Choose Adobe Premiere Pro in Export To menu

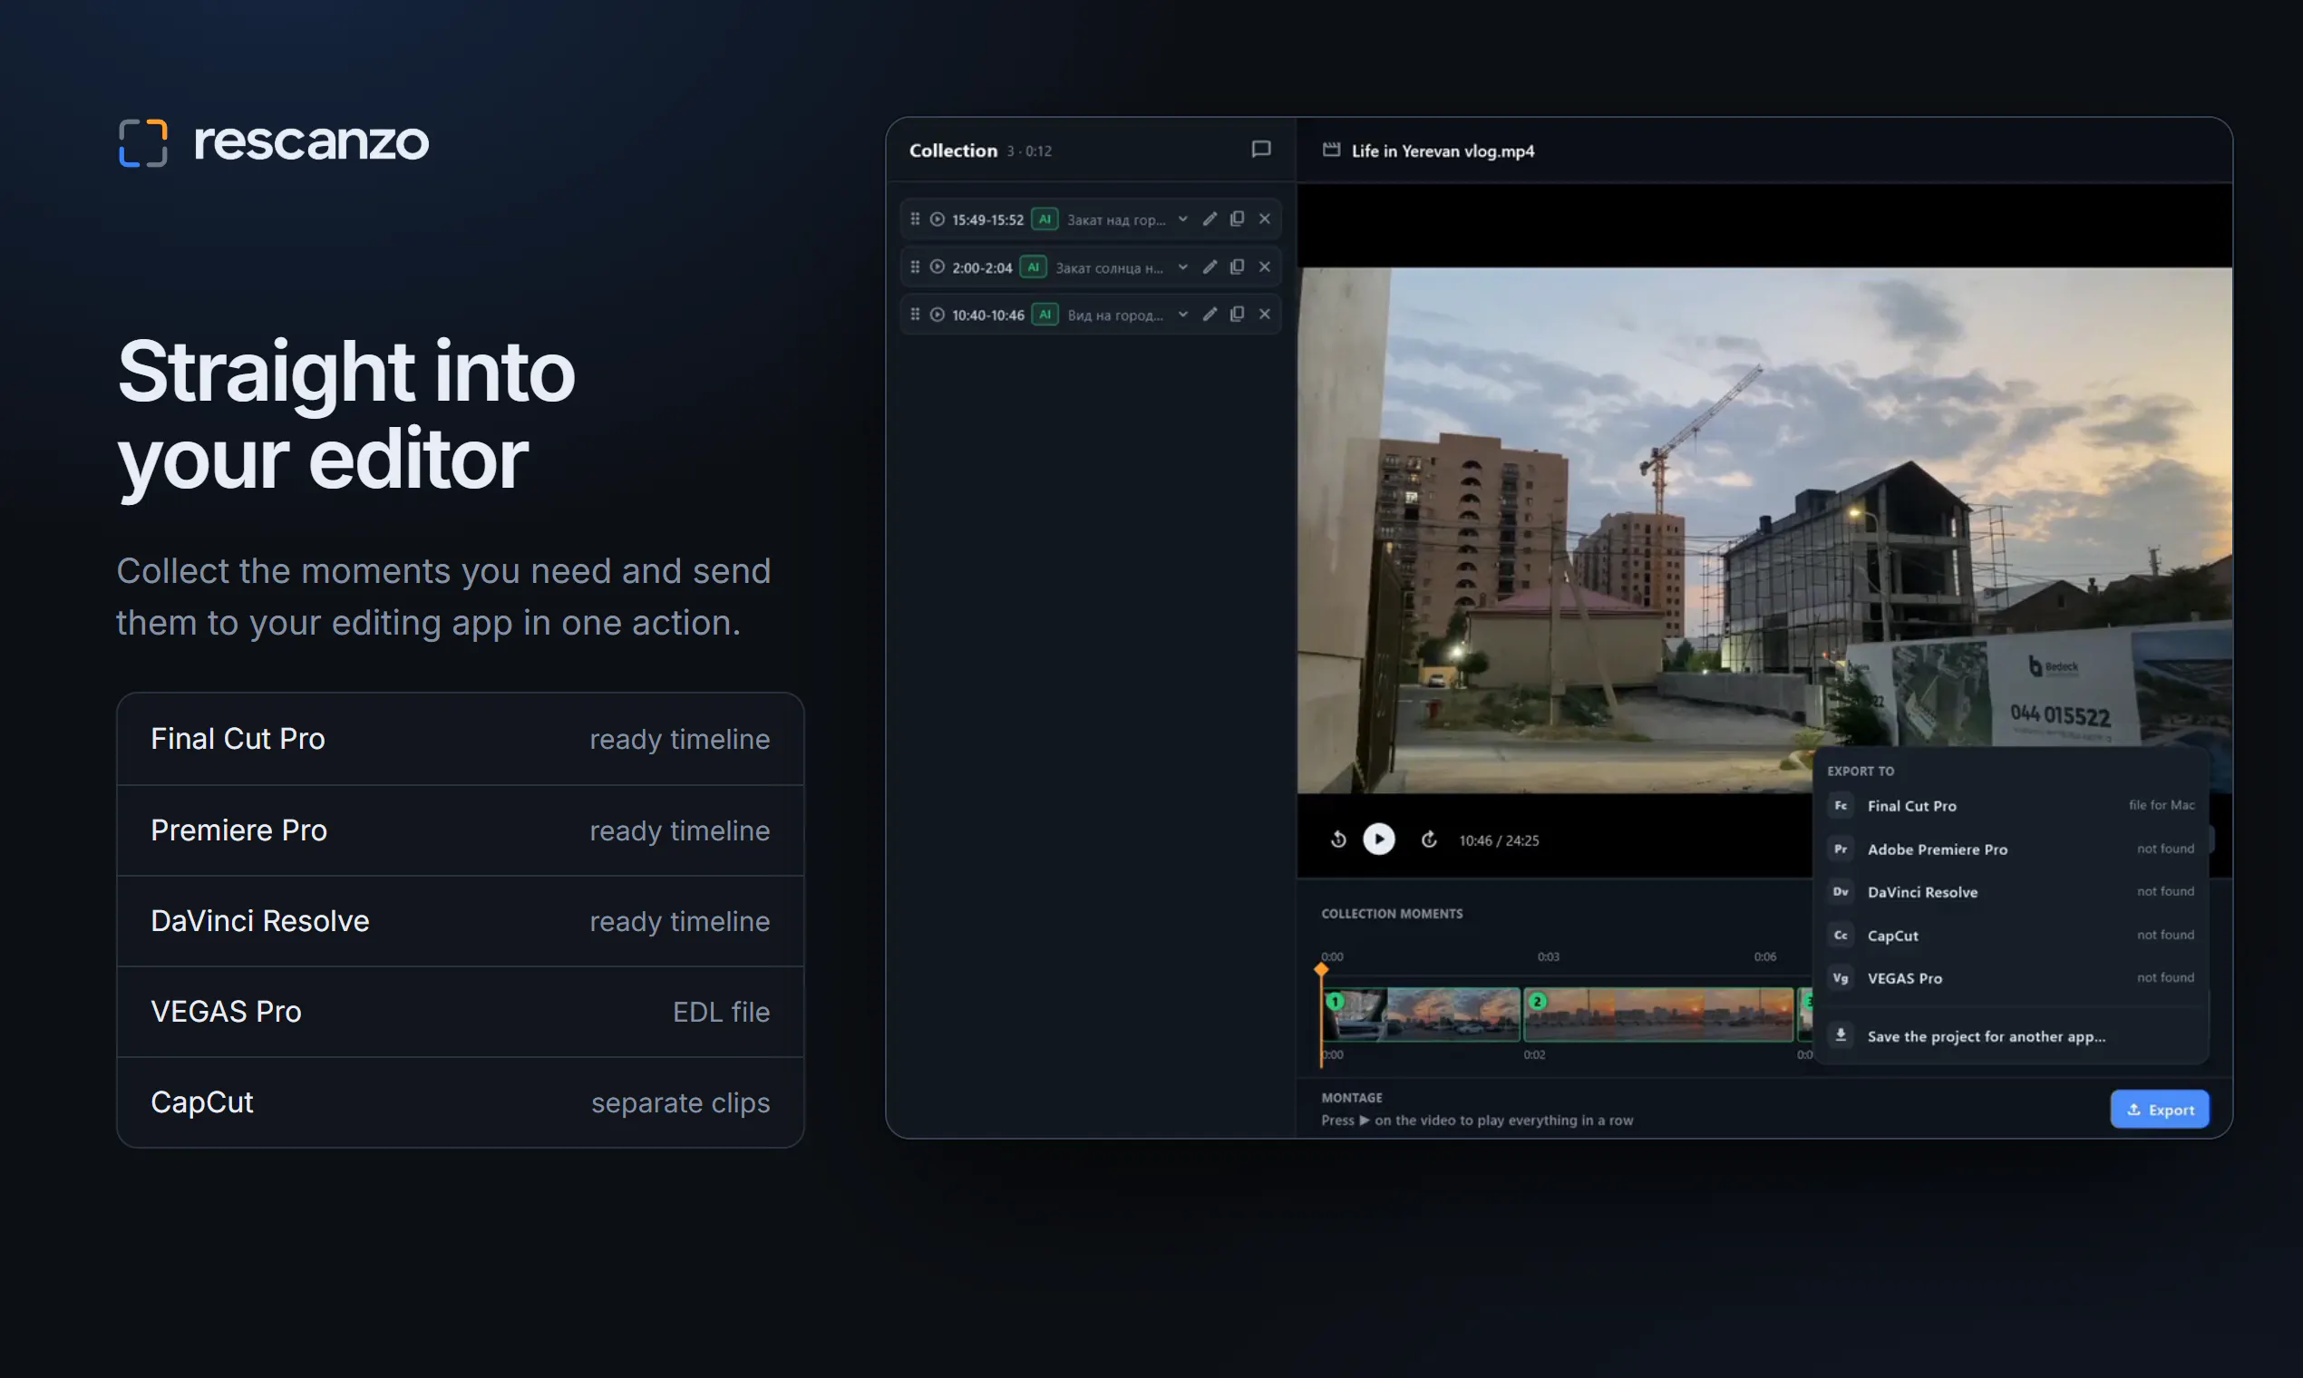click(x=2010, y=849)
